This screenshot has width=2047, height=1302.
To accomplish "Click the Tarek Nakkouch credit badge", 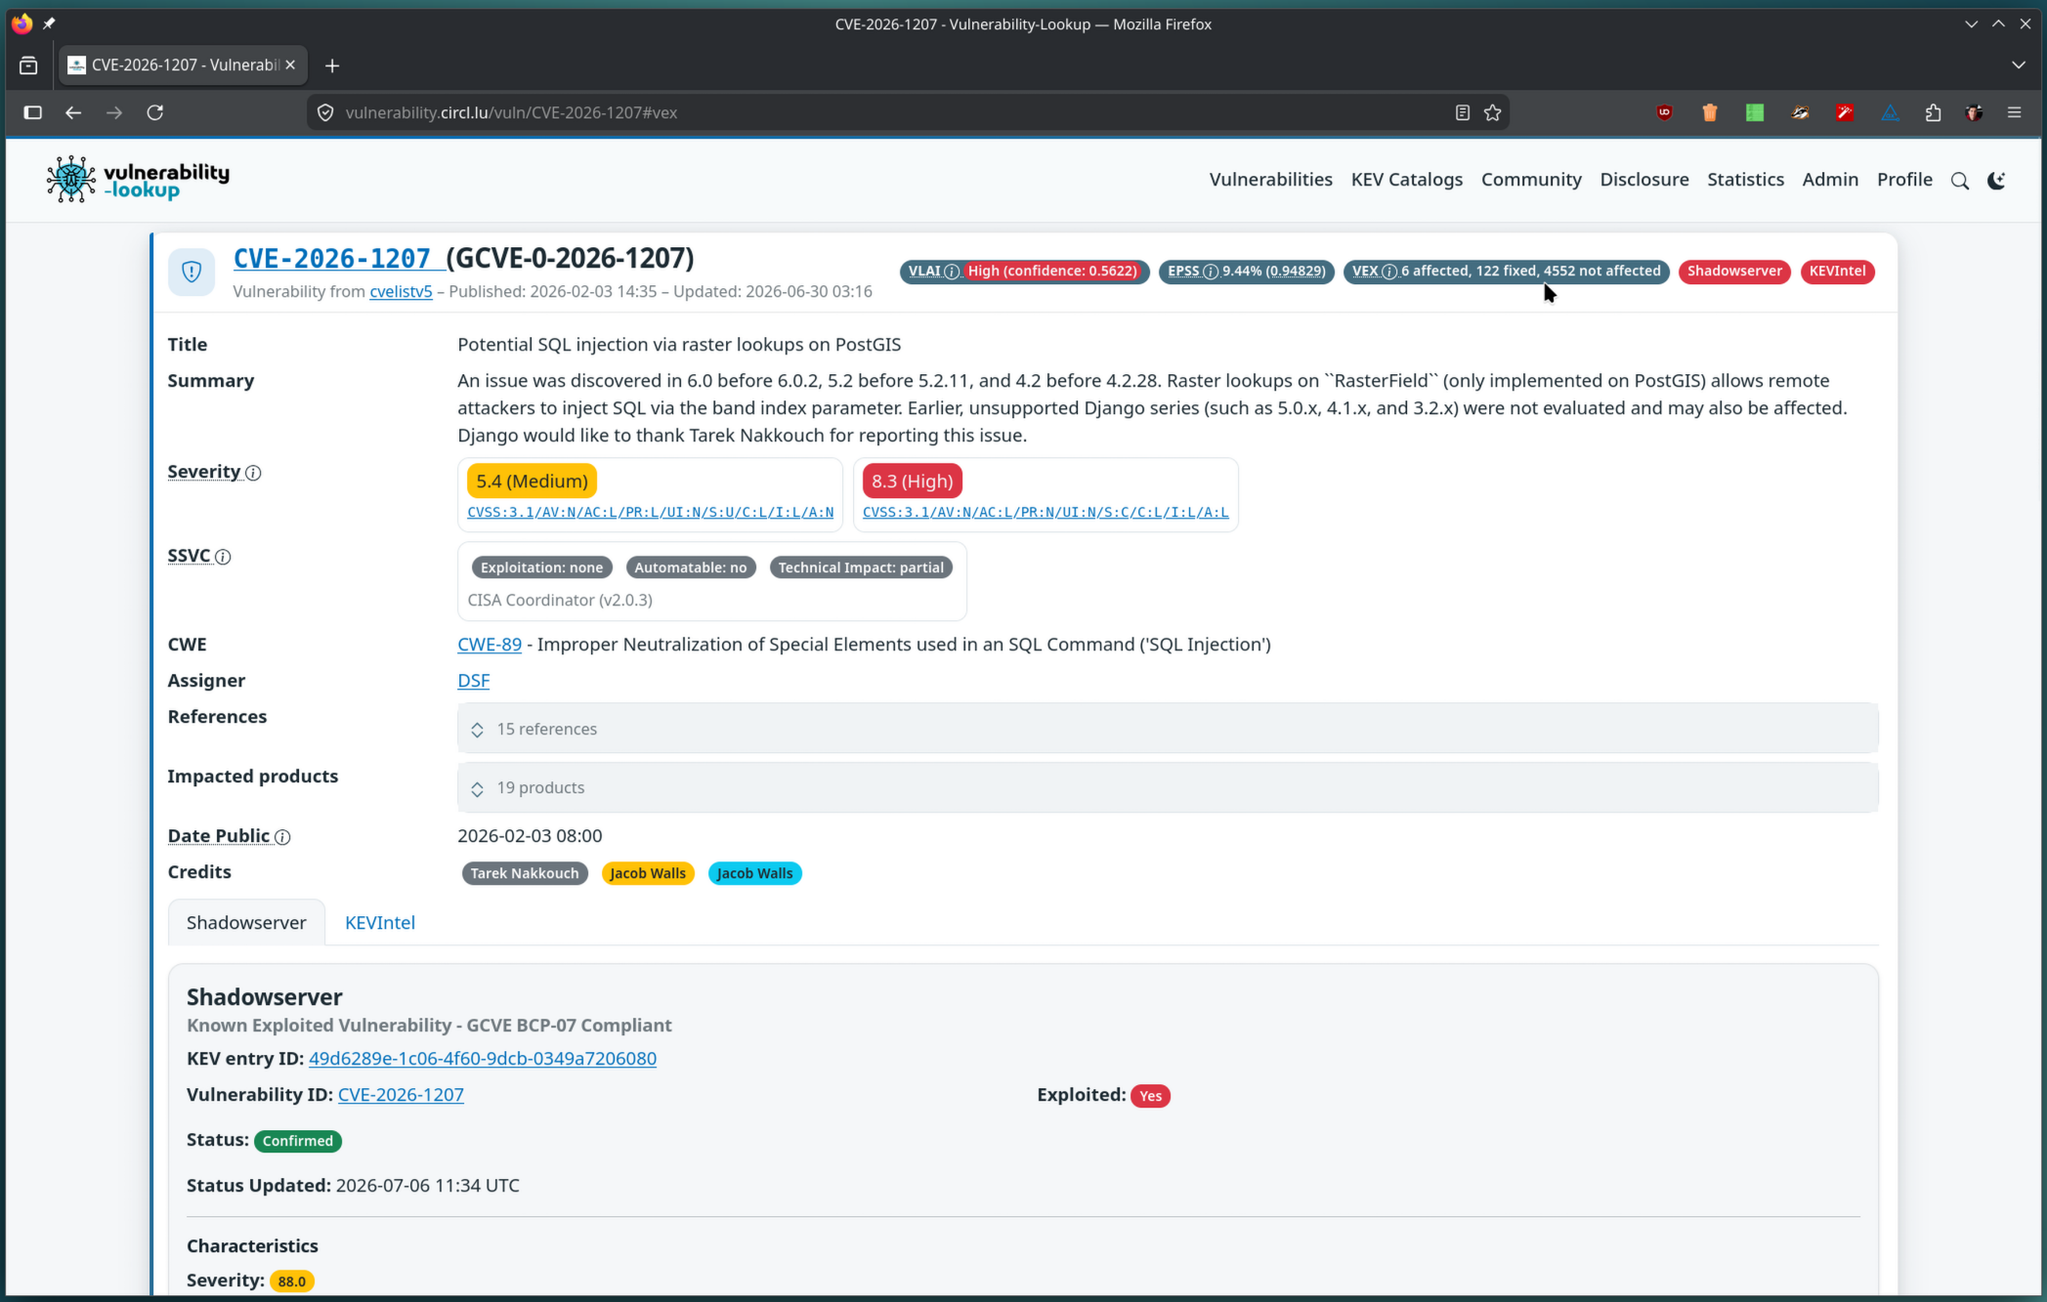I will 524,874.
